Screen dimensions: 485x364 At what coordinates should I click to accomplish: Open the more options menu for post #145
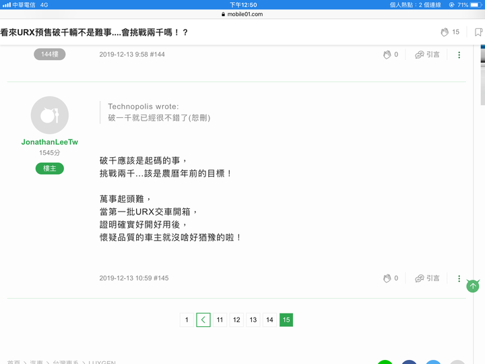459,278
